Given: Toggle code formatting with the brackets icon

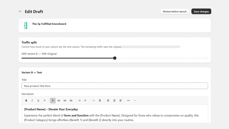Looking at the screenshot, I should (94, 100).
